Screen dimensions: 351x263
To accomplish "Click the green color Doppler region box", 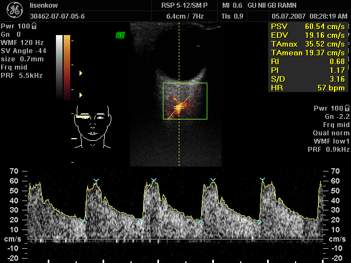I will tap(185, 101).
